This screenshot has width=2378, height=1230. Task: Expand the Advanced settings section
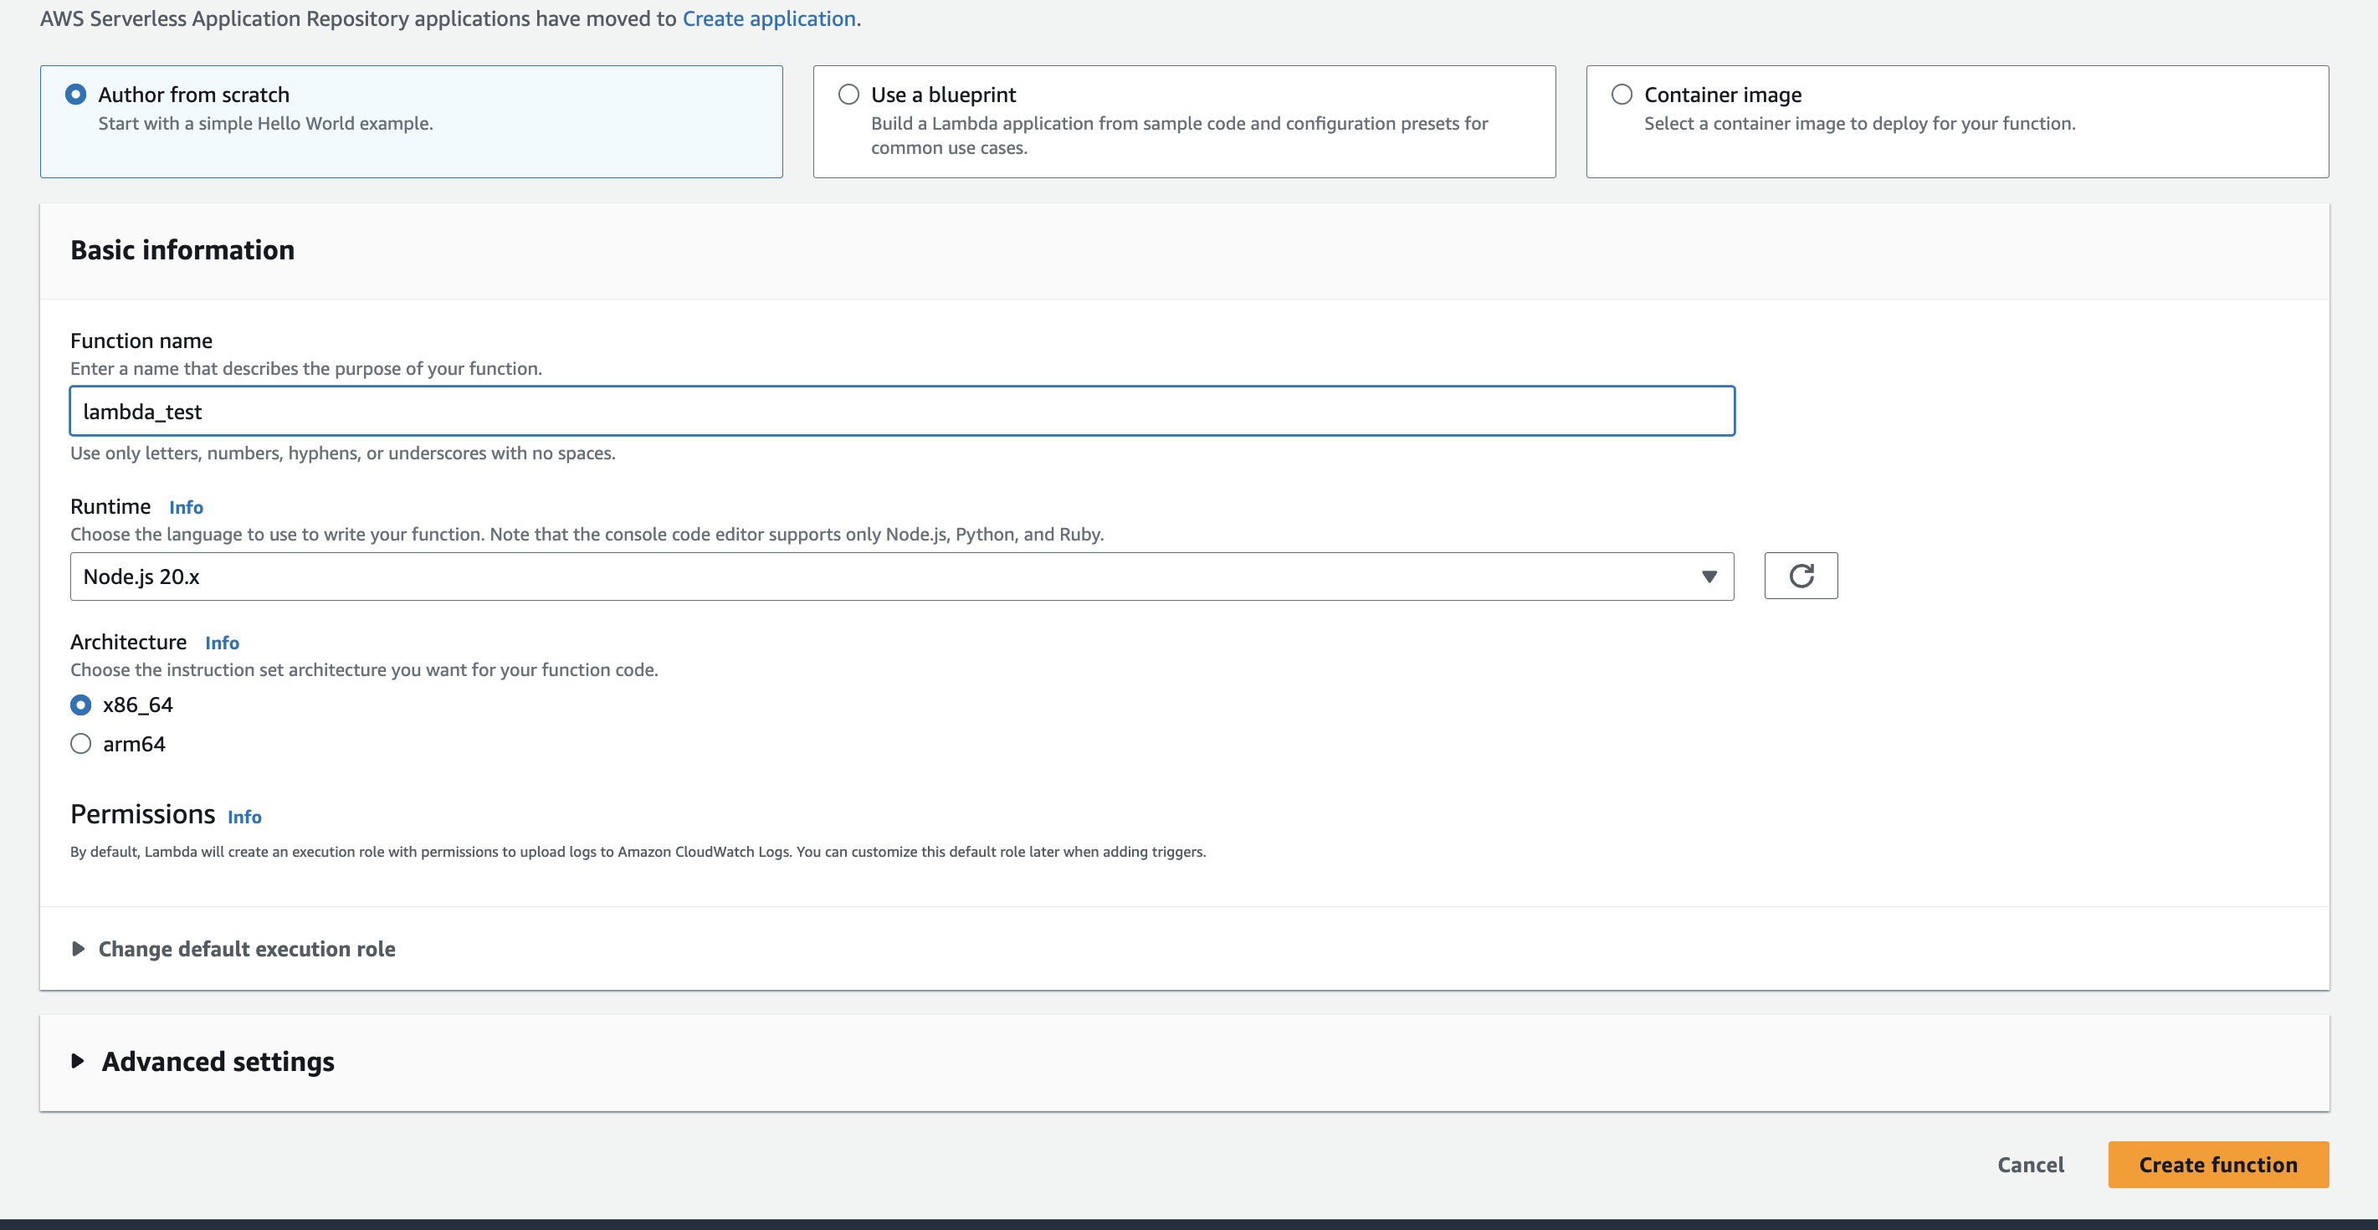click(x=218, y=1062)
